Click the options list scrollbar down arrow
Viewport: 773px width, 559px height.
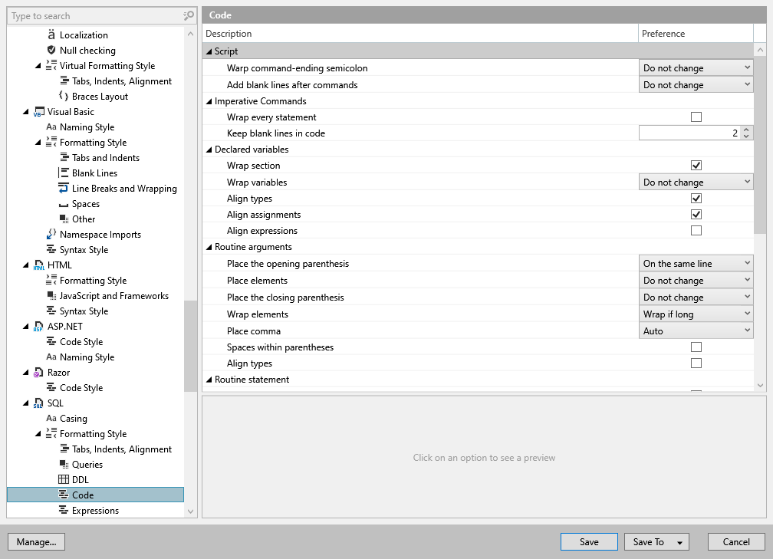coord(760,385)
